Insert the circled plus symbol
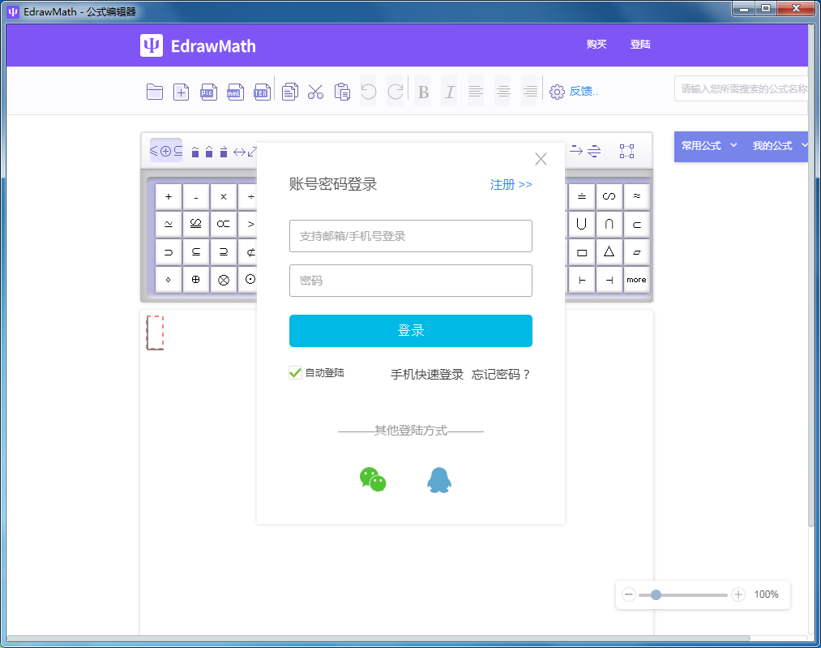Viewport: 821px width, 648px height. [x=196, y=279]
